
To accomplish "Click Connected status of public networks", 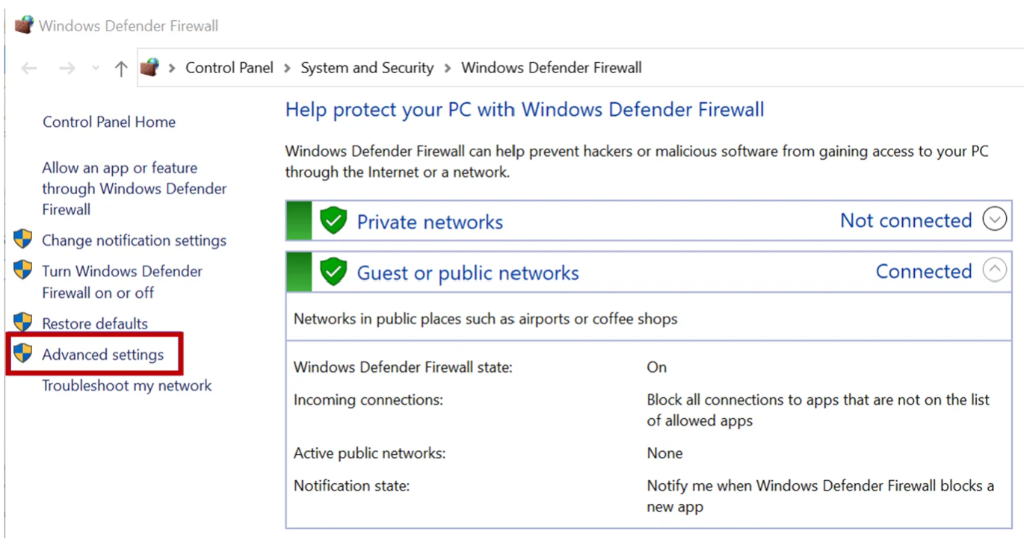I will (x=924, y=271).
